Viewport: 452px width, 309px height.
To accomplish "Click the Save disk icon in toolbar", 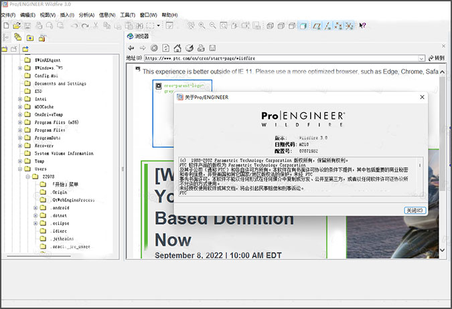I will click(x=27, y=25).
